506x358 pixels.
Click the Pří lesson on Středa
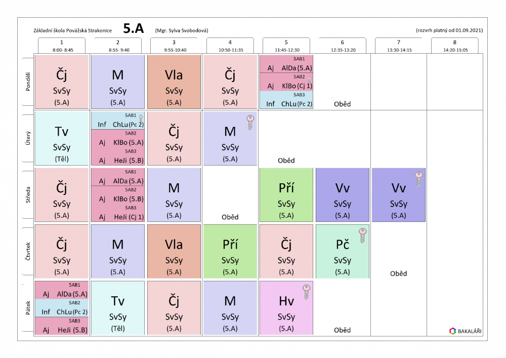click(286, 195)
